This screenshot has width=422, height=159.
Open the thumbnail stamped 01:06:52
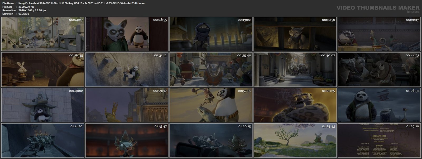[379, 105]
